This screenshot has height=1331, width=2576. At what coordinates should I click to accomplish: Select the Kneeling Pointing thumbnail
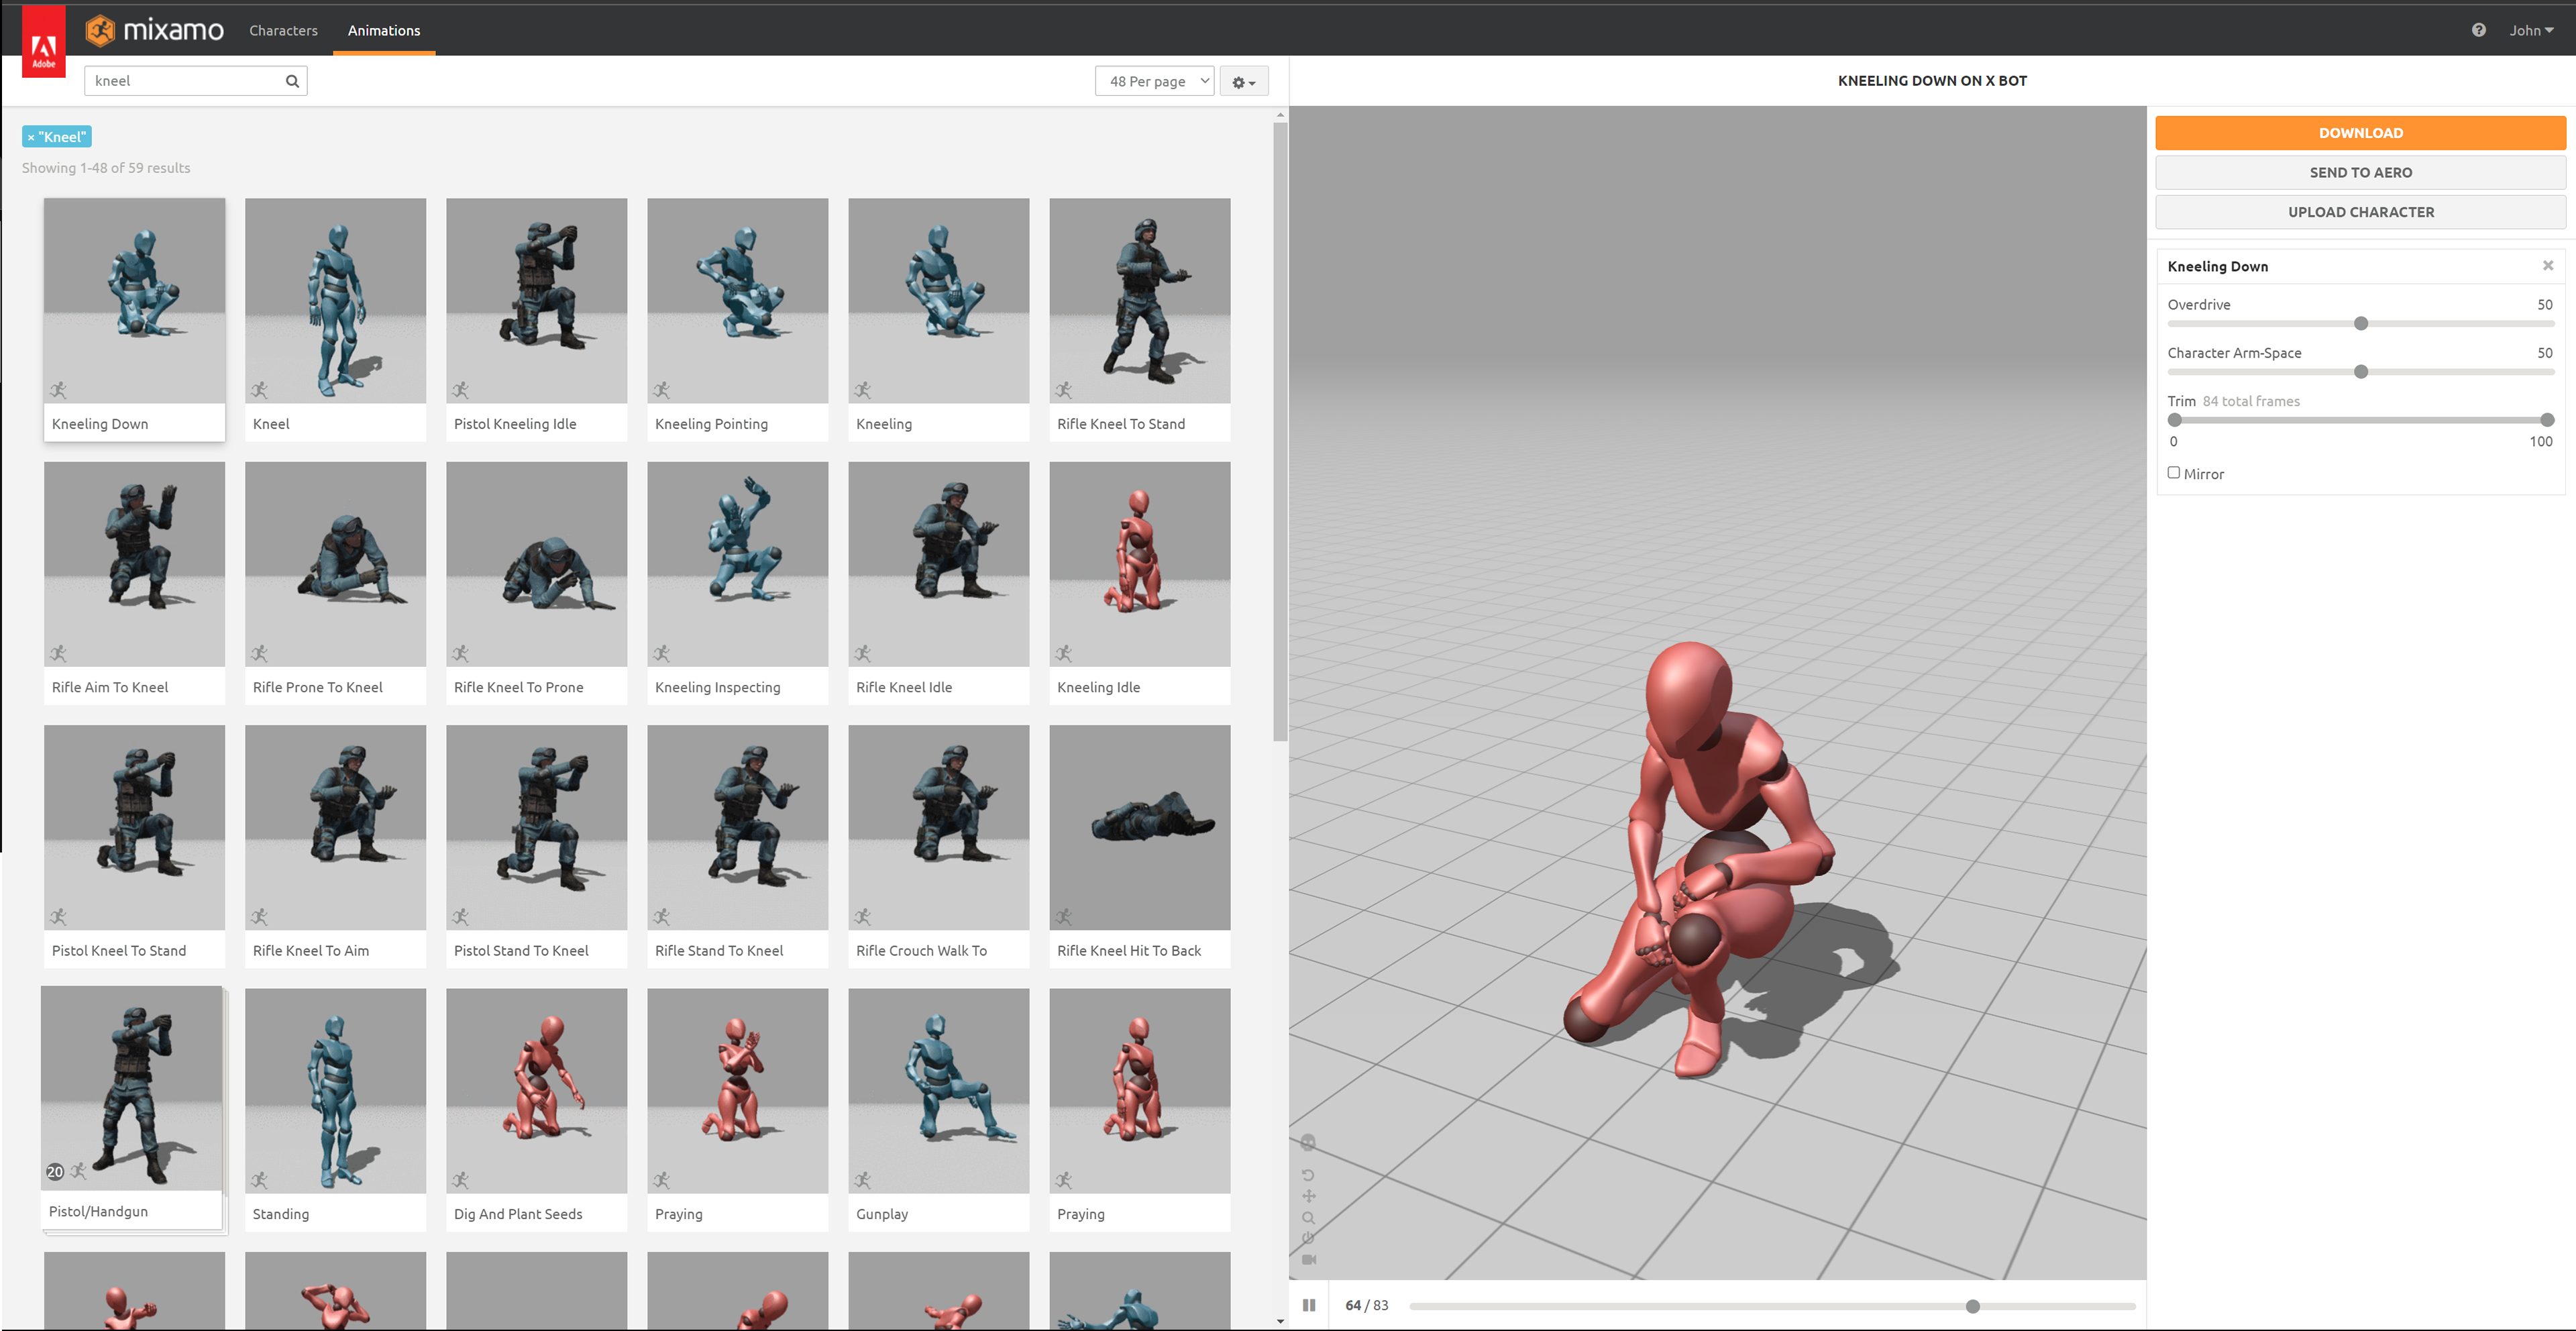coord(737,300)
